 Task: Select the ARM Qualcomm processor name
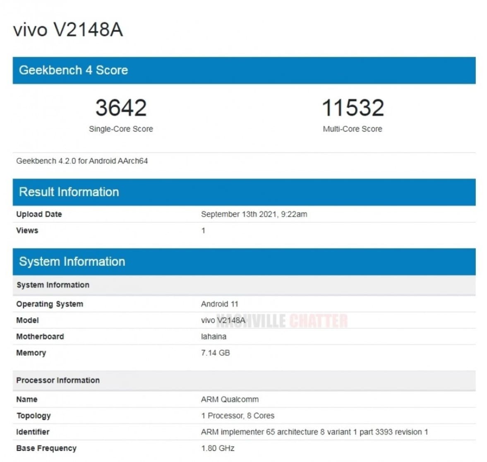(x=230, y=399)
